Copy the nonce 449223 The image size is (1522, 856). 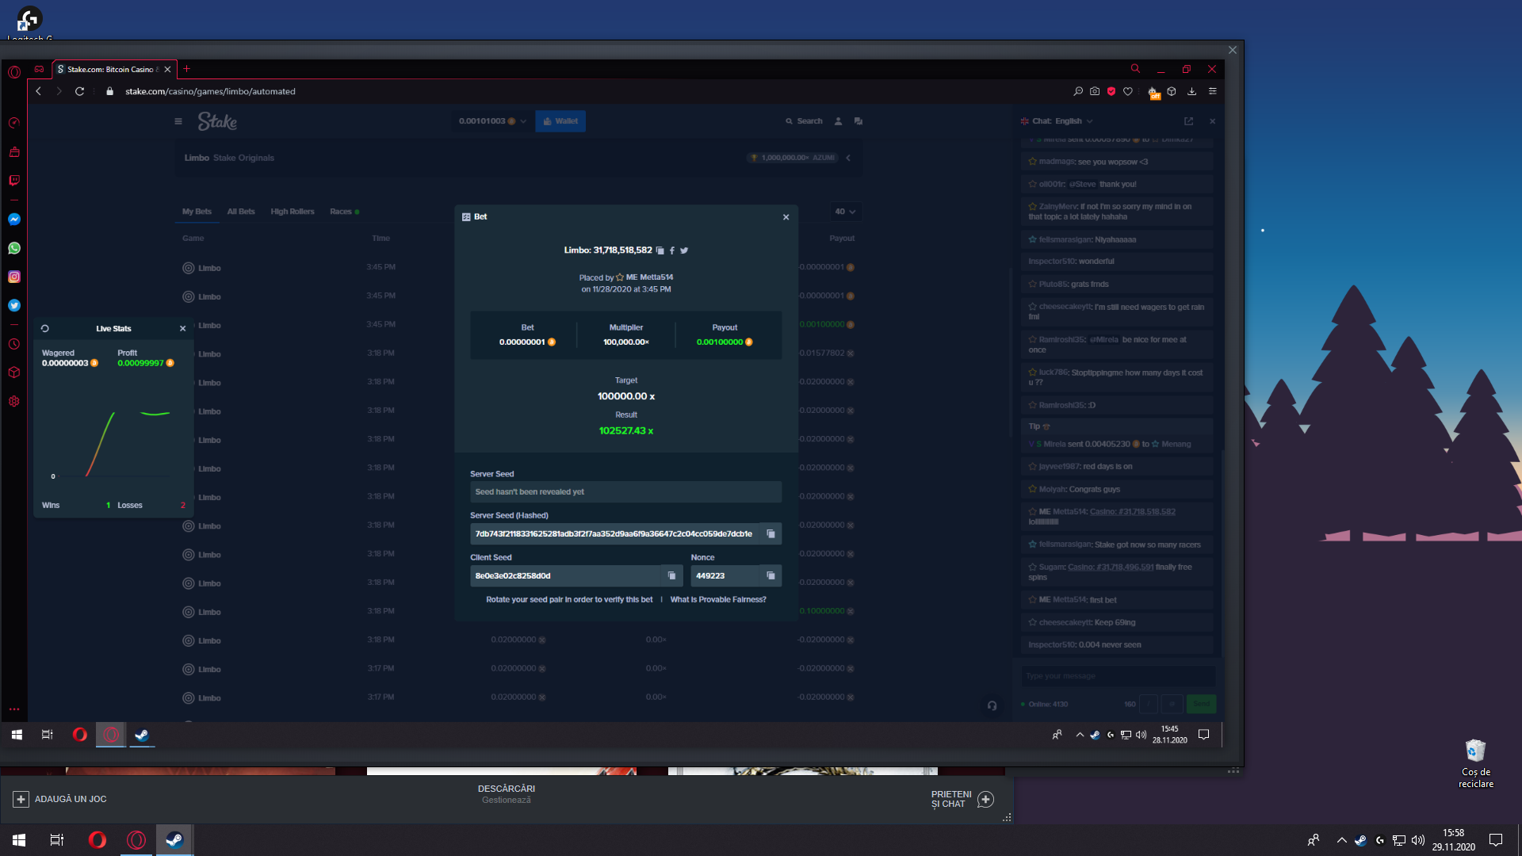[x=771, y=576]
